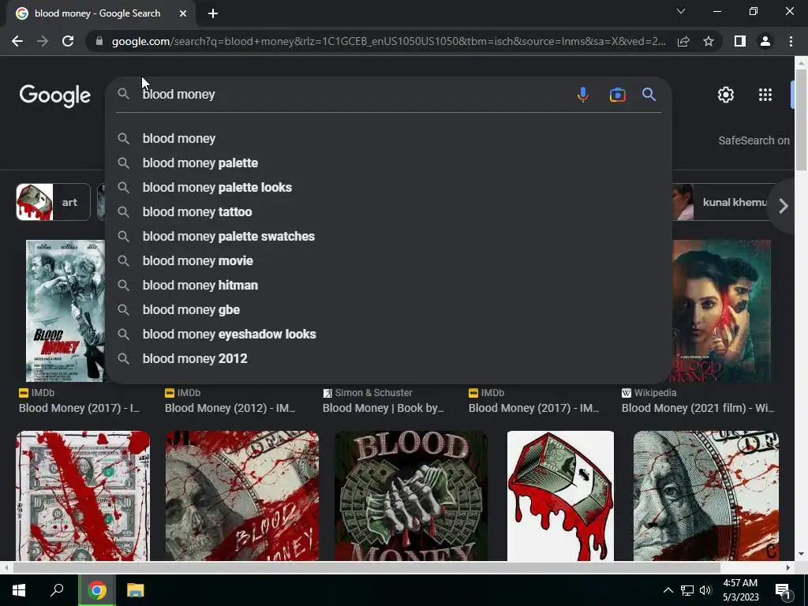
Task: Open bloody dollar bills image thumbnail
Action: (x=83, y=496)
